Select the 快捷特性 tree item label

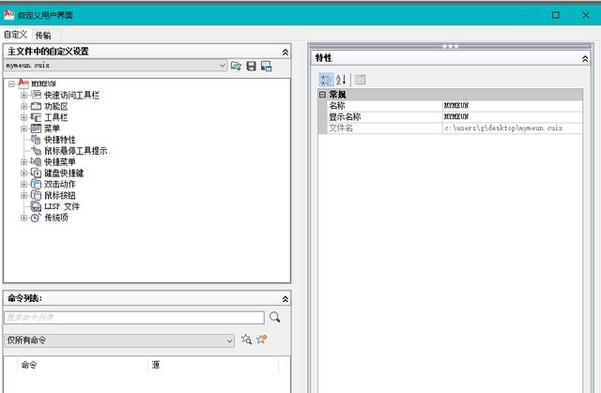pyautogui.click(x=59, y=140)
